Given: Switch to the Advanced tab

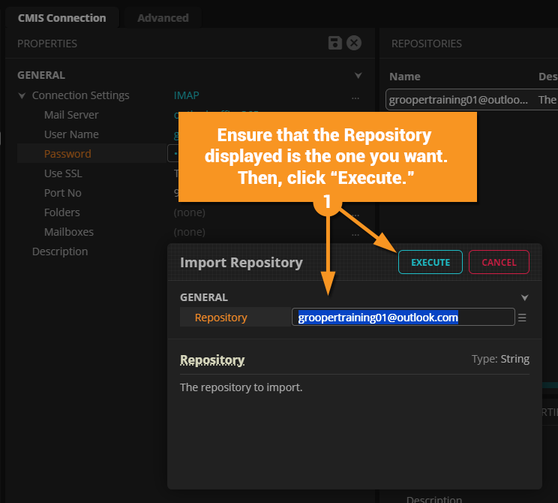Looking at the screenshot, I should pos(163,17).
